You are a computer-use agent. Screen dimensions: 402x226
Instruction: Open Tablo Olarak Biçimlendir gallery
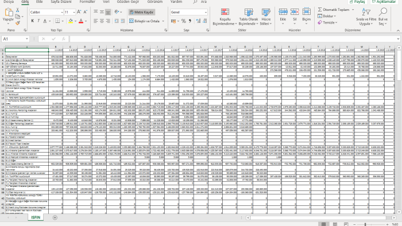pos(249,17)
